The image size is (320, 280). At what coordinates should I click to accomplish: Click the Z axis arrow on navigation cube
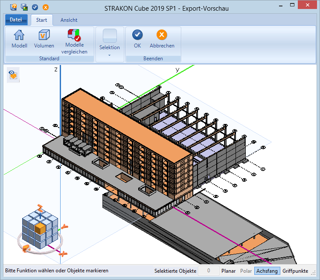(x=40, y=208)
